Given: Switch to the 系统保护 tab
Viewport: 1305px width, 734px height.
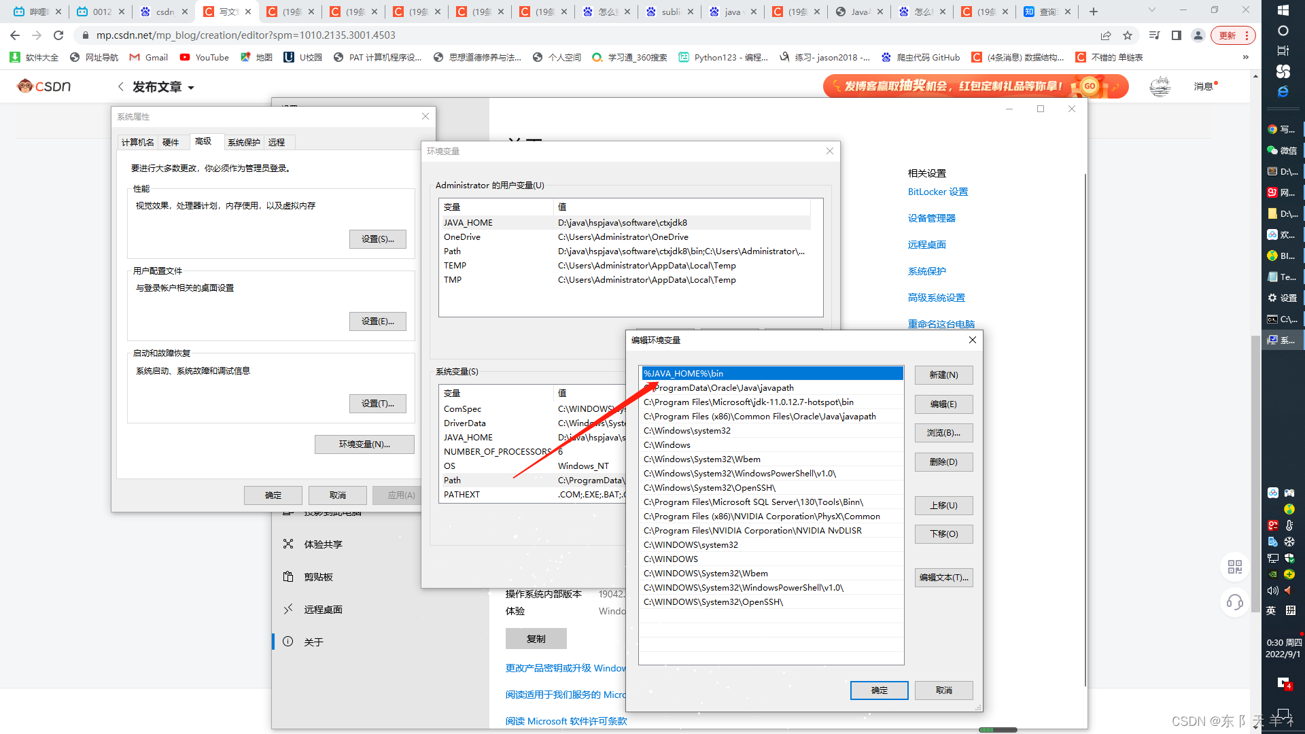Looking at the screenshot, I should point(243,142).
